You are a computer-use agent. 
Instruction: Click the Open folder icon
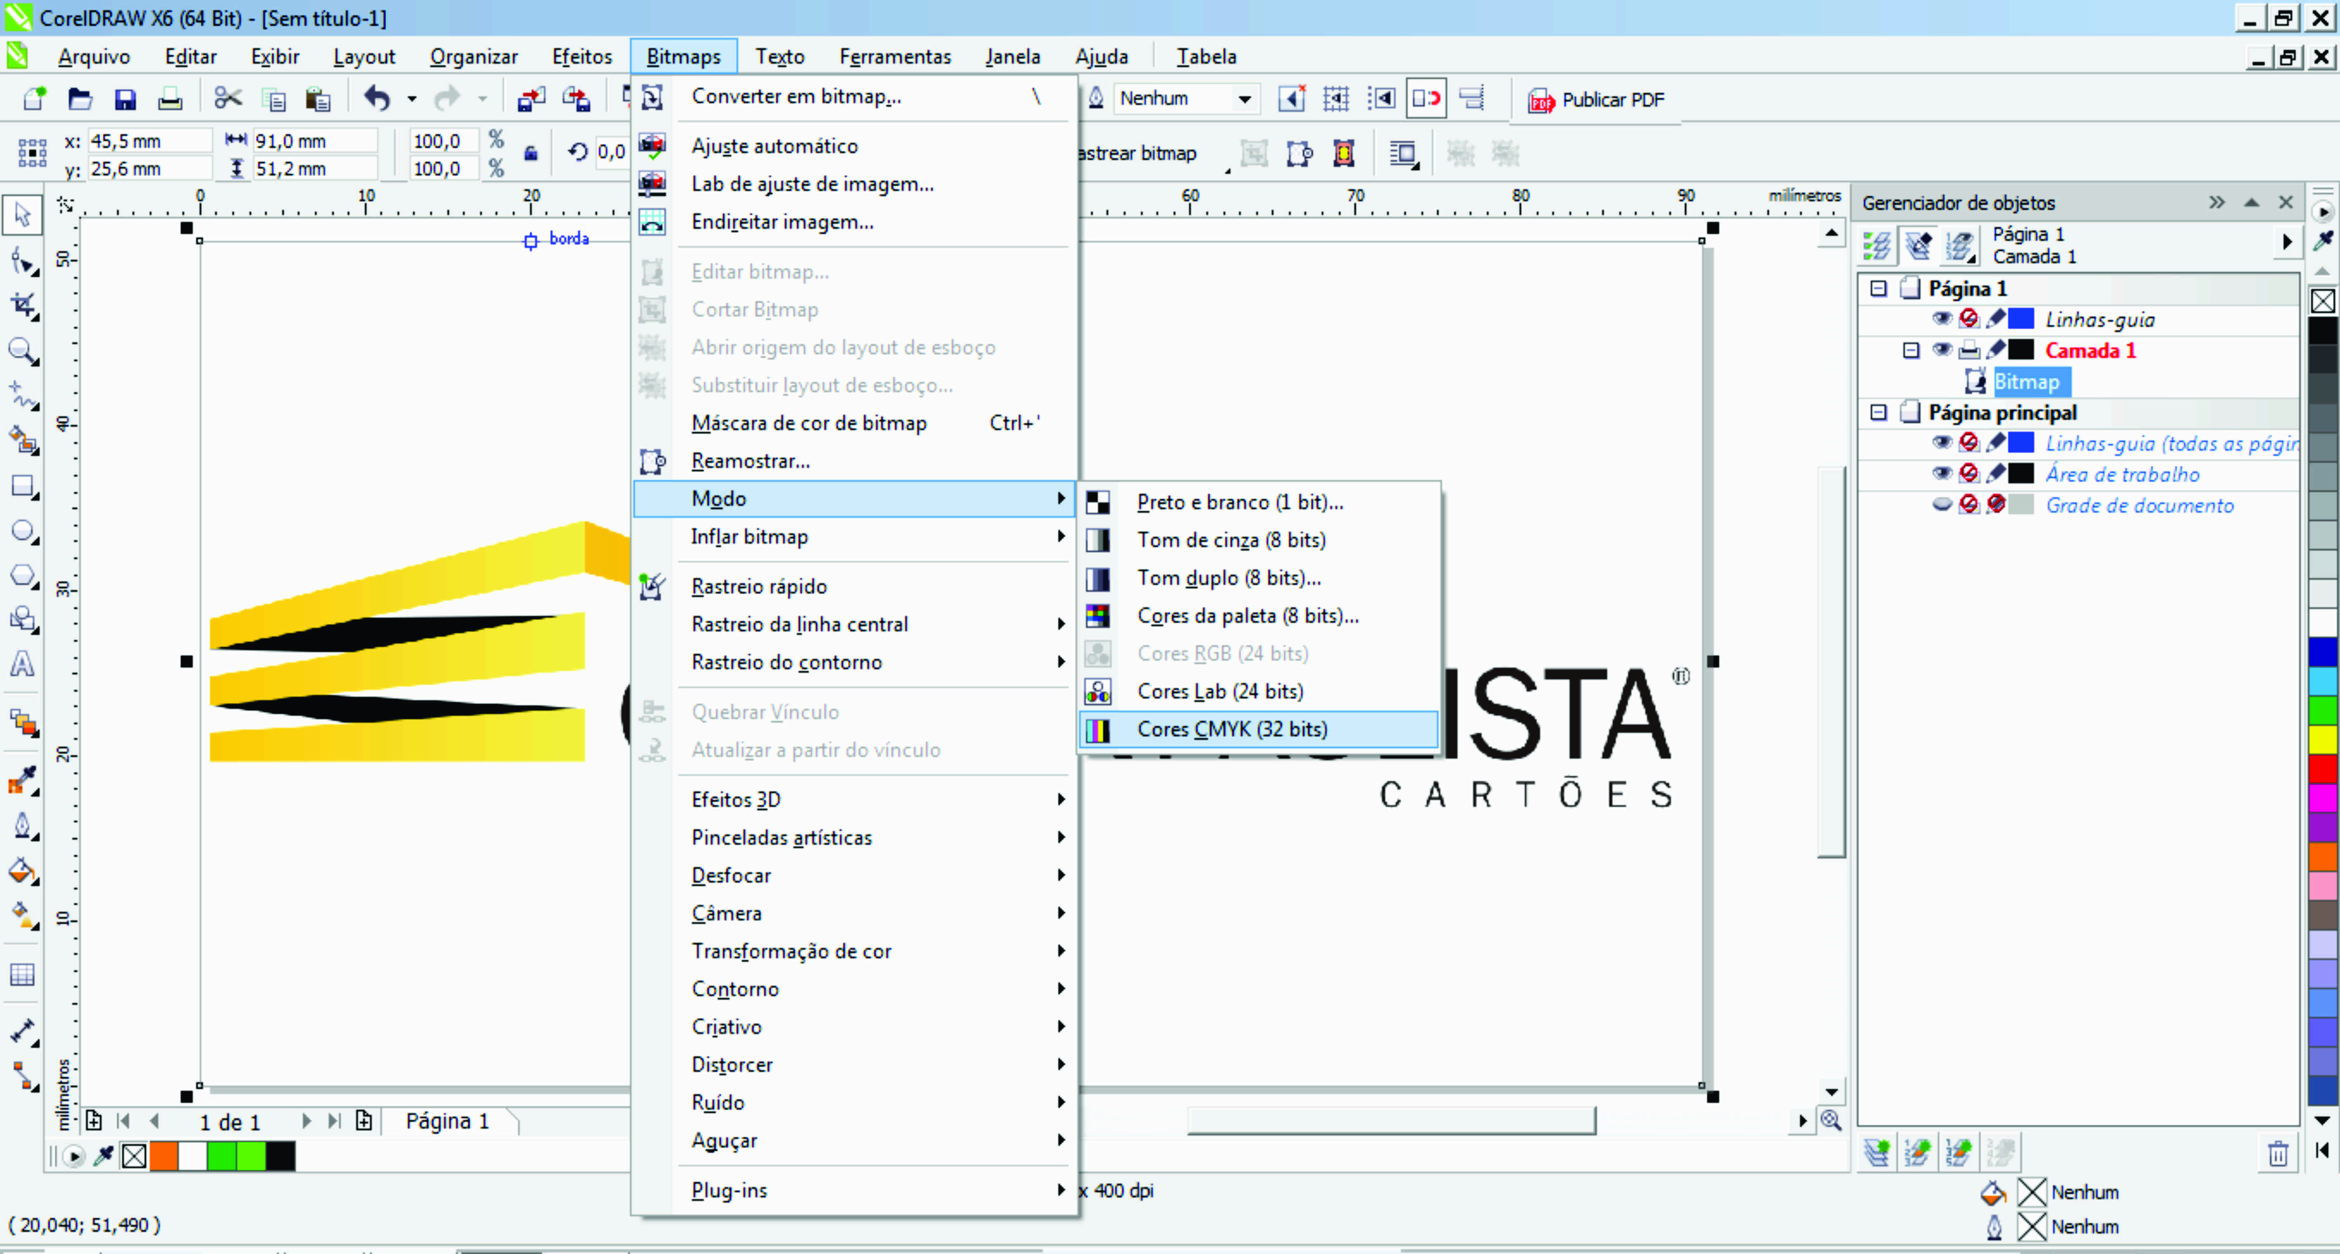pyautogui.click(x=80, y=99)
